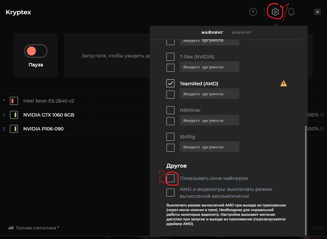327x239 pixels.
Task: Click the Запустите, чтобы увидеть message
Action: [116, 56]
